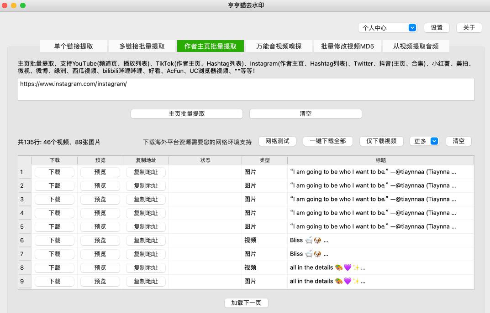
Task: Click 复制地址 in row 9
Action: (x=146, y=282)
